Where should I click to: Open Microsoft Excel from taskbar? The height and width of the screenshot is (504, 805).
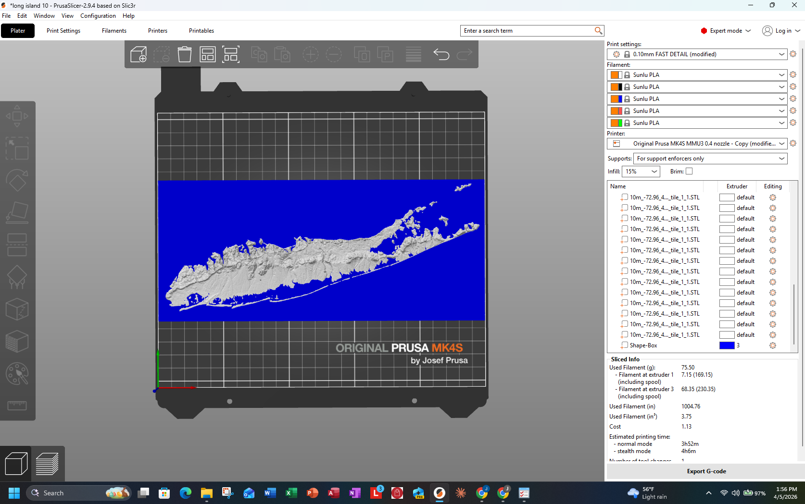pyautogui.click(x=291, y=493)
